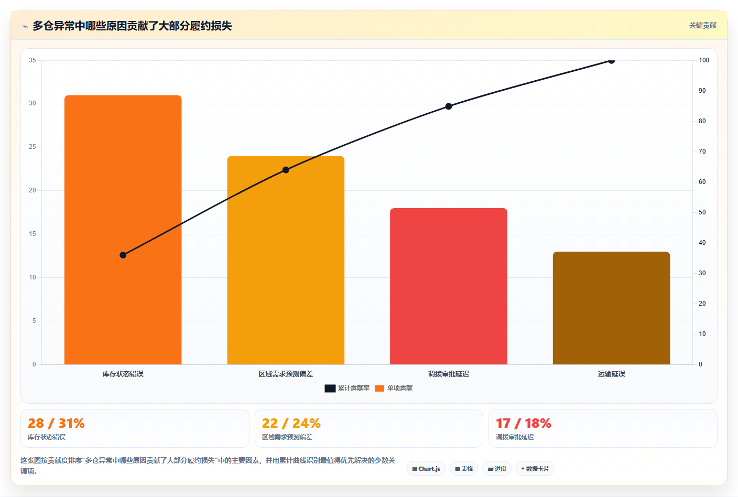This screenshot has width=738, height=497.
Task: Click cumulative line point at 100 percent
Action: tap(611, 60)
